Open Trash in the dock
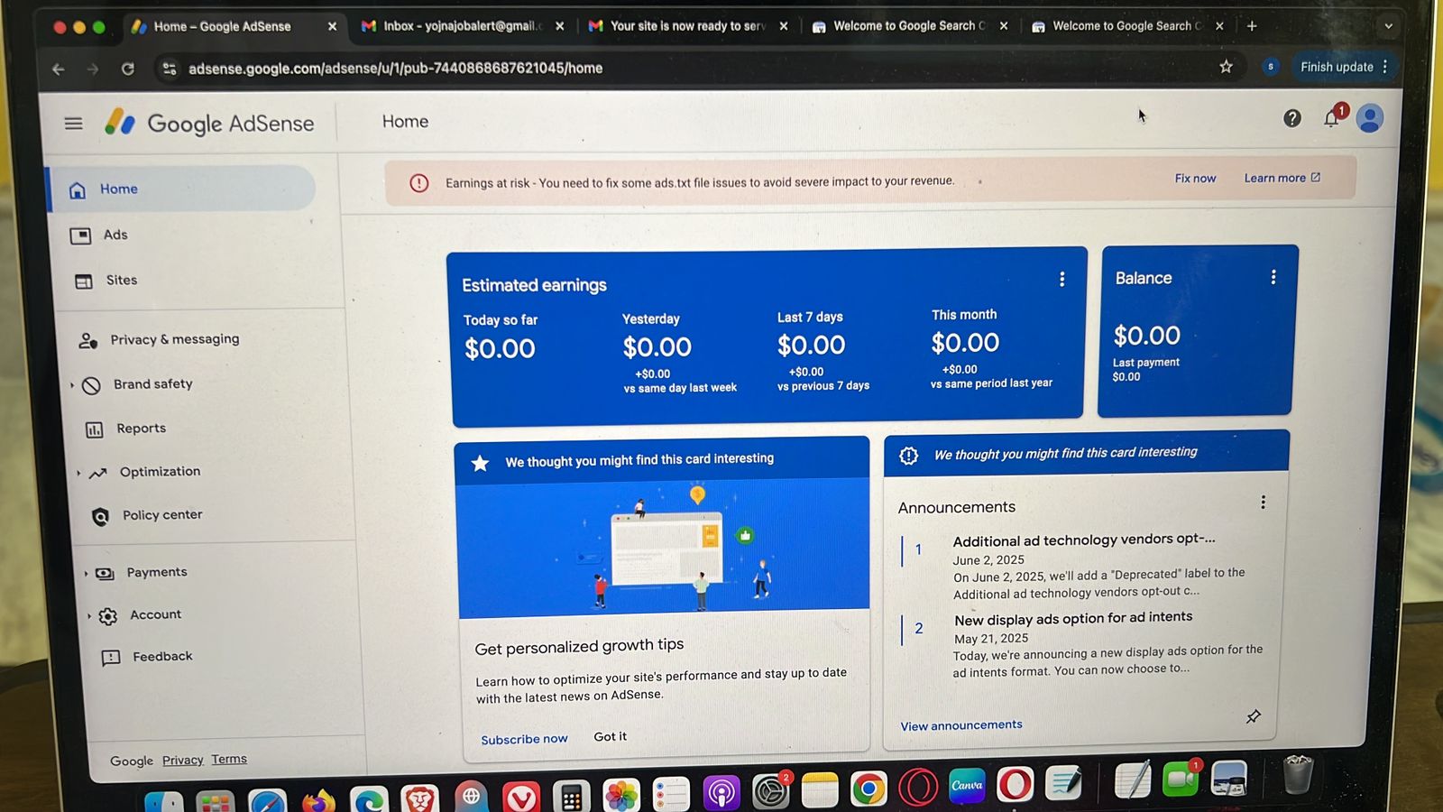The height and width of the screenshot is (812, 1443). click(x=1298, y=774)
